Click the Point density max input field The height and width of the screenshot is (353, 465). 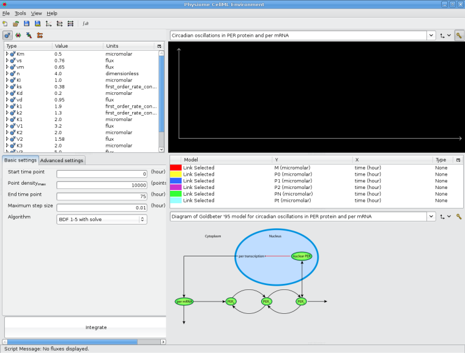102,185
